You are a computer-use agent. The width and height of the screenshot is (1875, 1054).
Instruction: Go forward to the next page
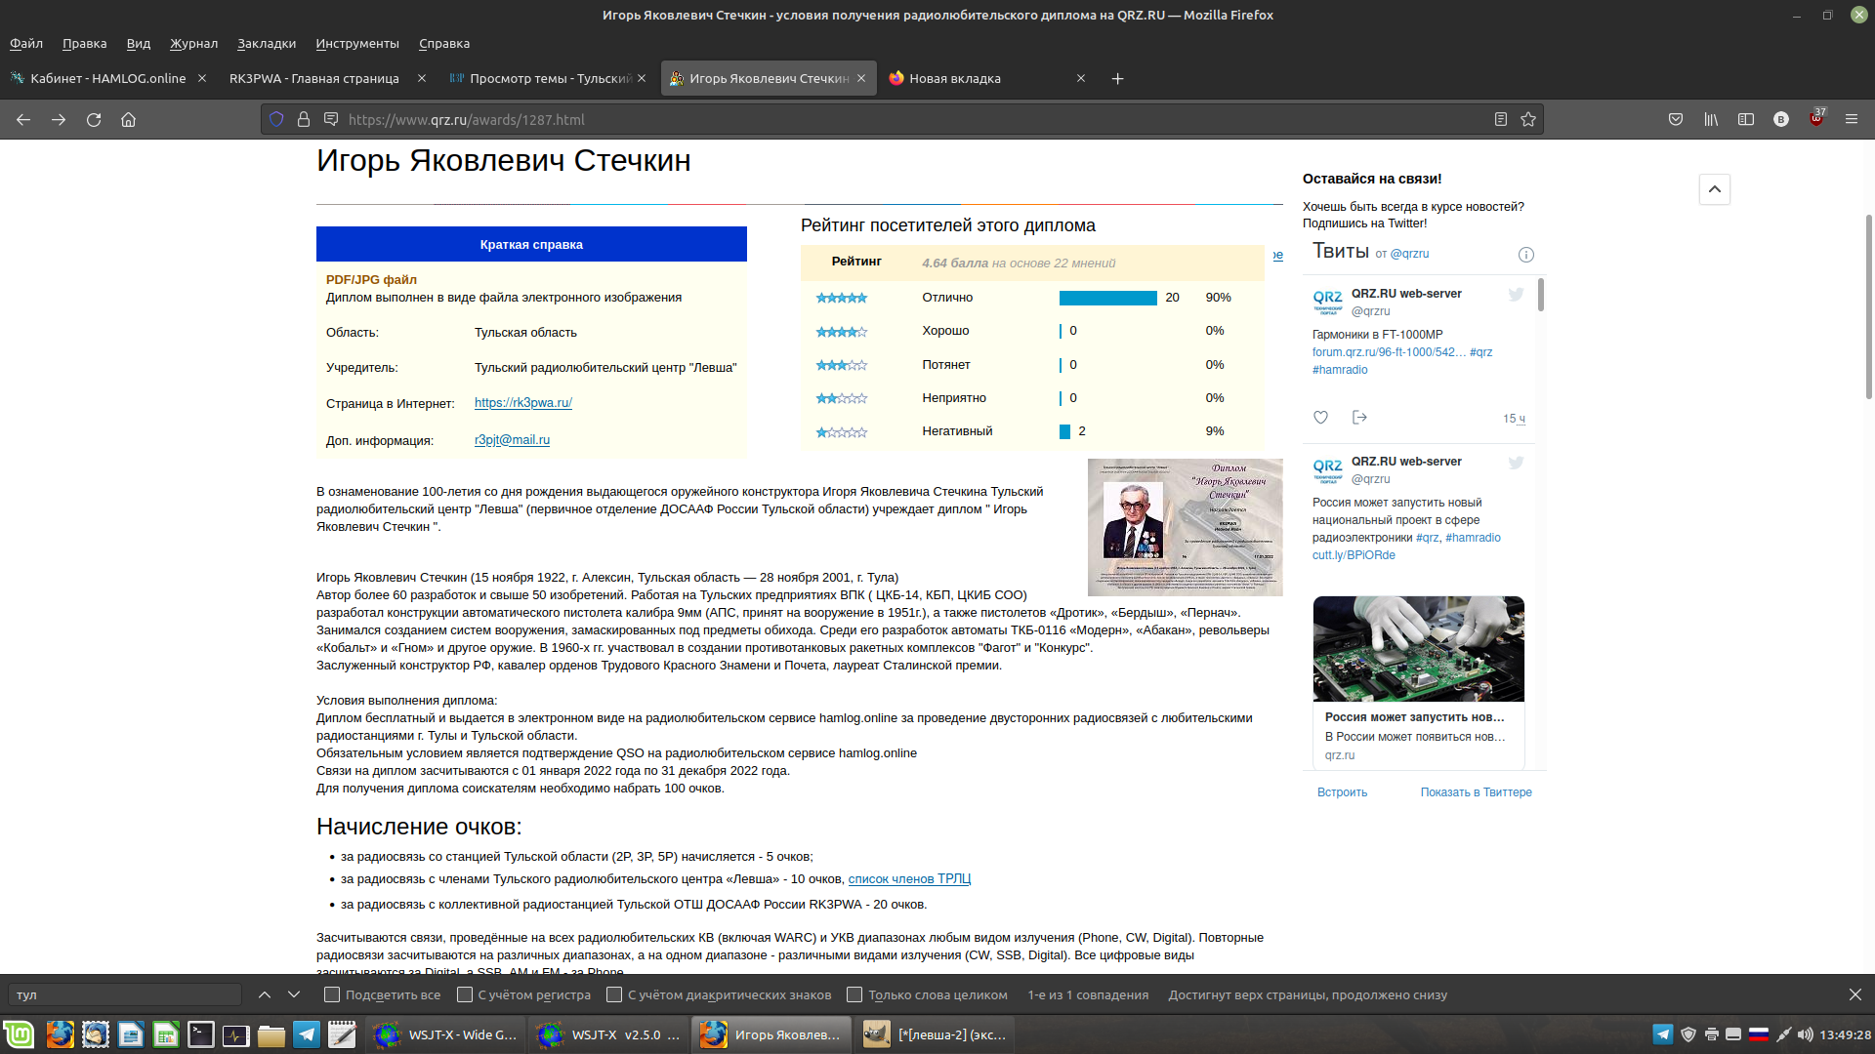(x=59, y=119)
